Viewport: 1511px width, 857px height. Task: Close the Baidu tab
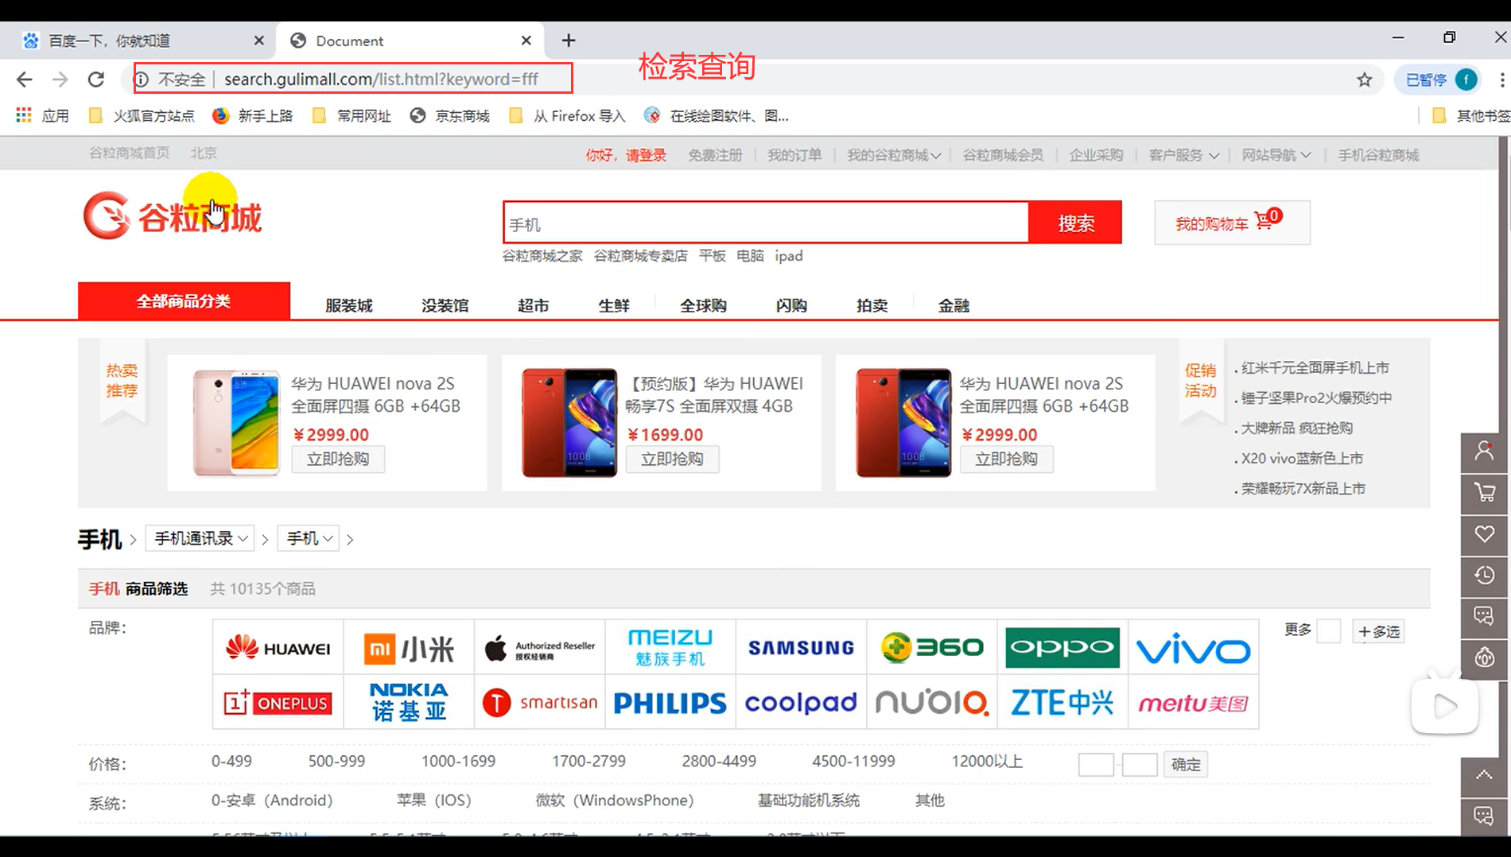click(x=259, y=41)
